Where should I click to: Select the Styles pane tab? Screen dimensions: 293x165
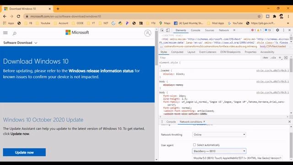coord(164,52)
